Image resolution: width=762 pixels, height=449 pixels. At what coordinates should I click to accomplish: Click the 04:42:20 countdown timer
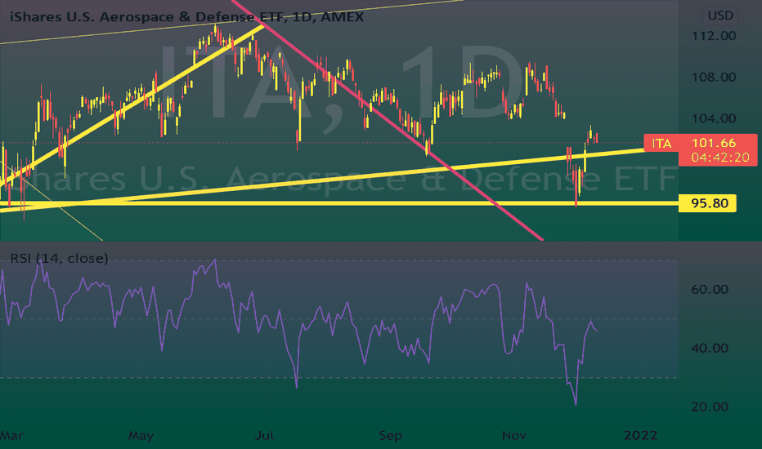pos(720,158)
